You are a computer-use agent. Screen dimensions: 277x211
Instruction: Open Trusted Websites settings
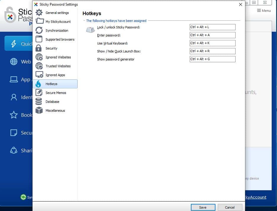55,66
